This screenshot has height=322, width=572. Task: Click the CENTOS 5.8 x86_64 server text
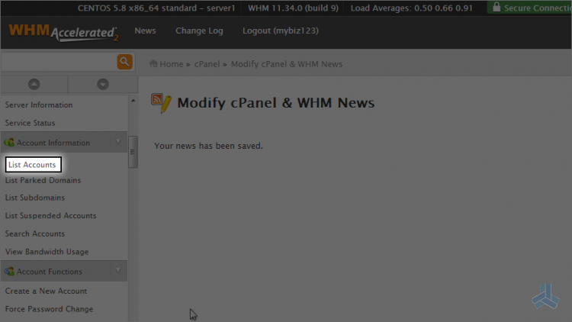click(x=156, y=8)
